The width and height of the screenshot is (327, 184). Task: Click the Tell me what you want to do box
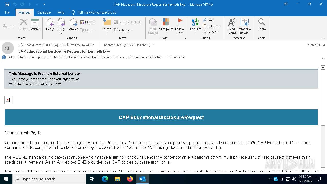click(x=97, y=13)
